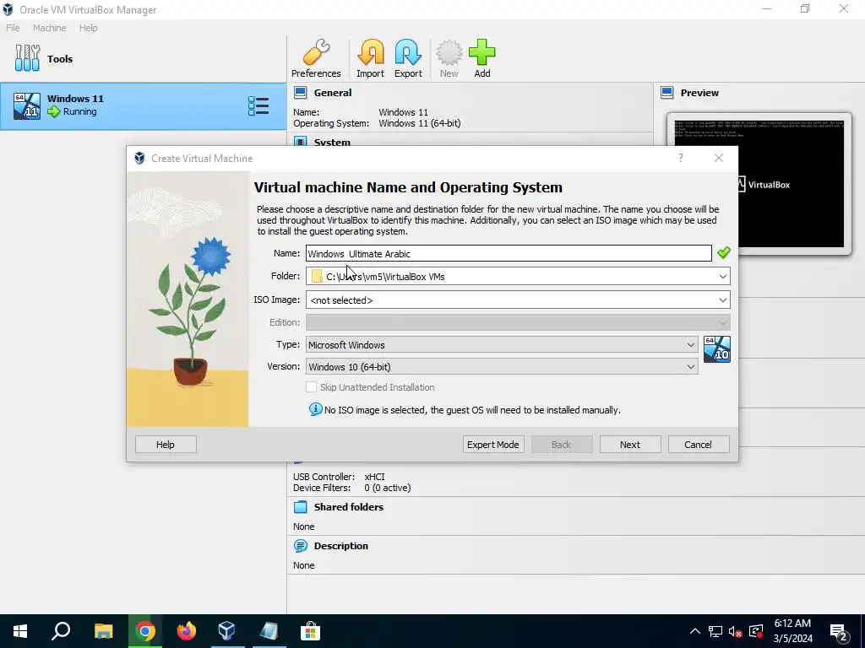
Task: Click the 'General' section heading
Action: 333,93
